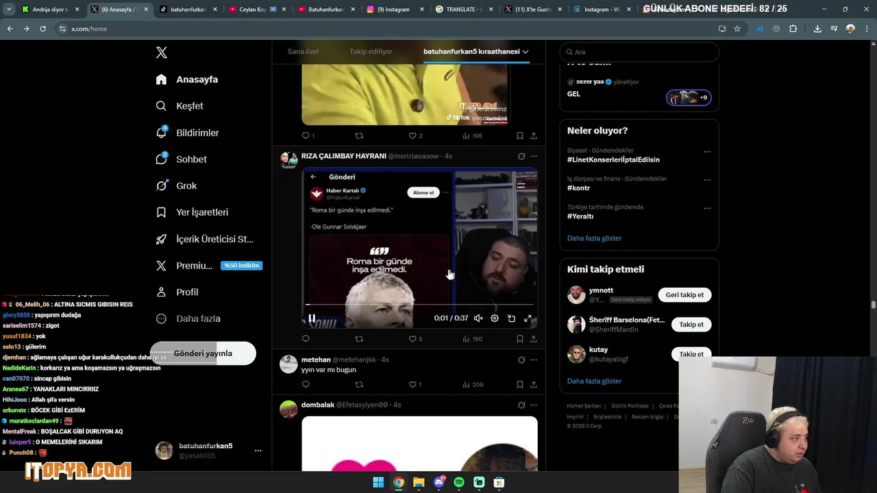877x493 pixels.
Task: Open Spotify from the taskbar
Action: [x=459, y=483]
